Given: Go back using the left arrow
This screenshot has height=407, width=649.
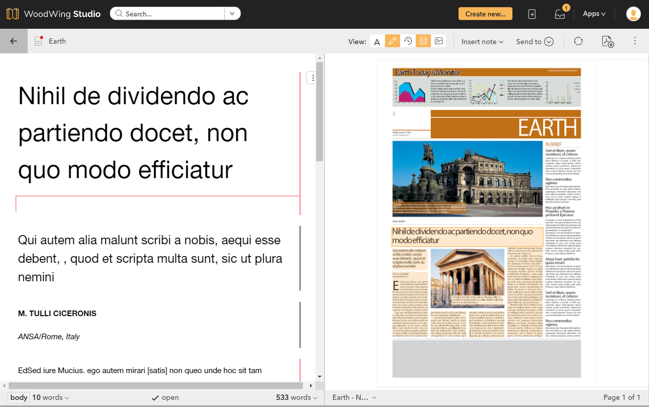Looking at the screenshot, I should tap(14, 41).
